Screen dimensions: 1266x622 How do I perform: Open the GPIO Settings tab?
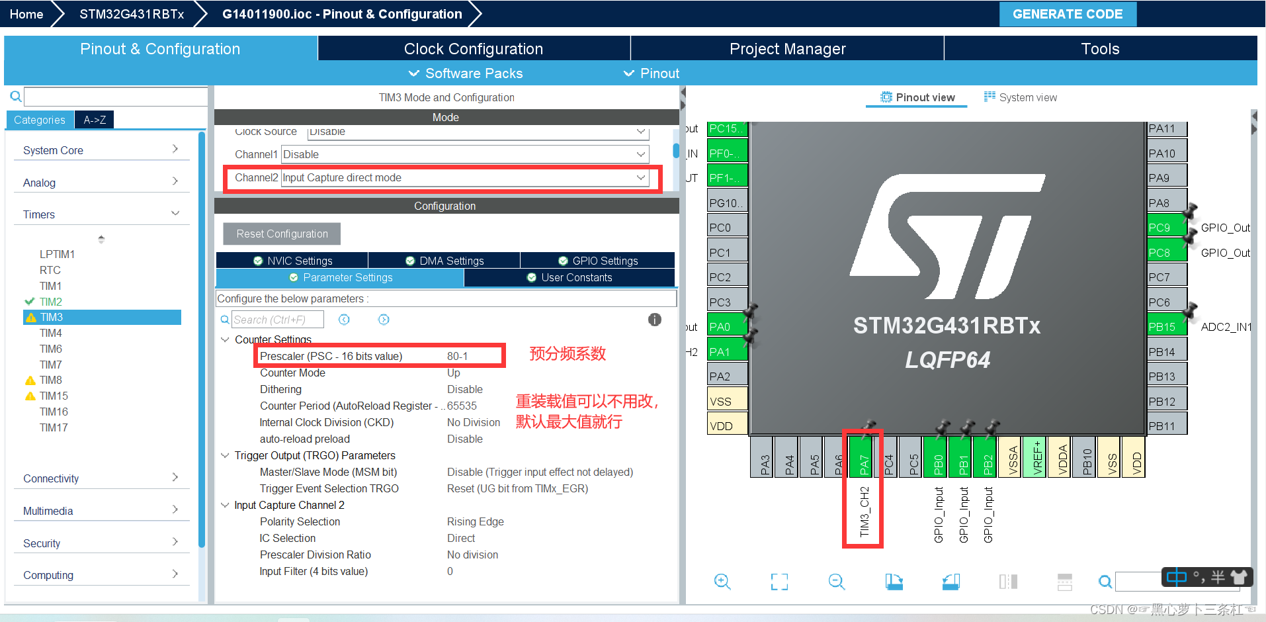point(598,261)
